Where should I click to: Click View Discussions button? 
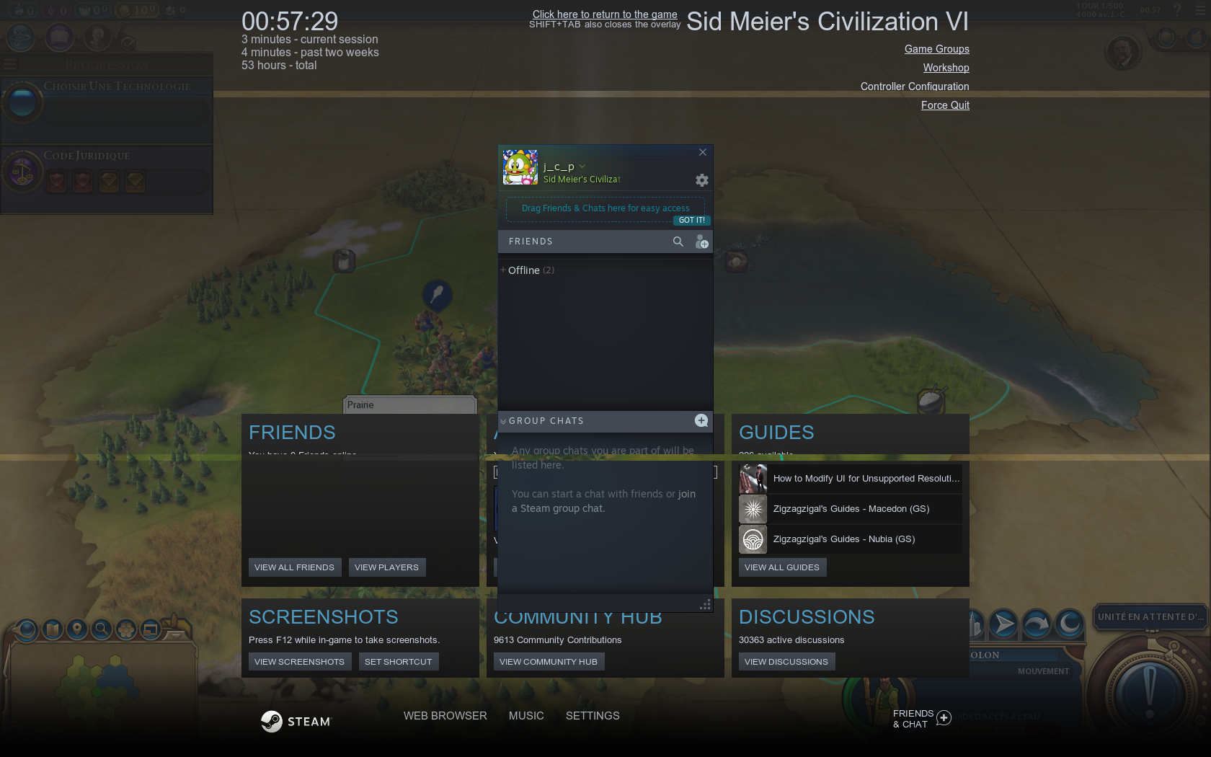pos(786,662)
